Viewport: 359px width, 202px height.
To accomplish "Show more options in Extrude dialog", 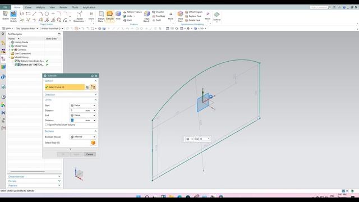I will pos(70,149).
